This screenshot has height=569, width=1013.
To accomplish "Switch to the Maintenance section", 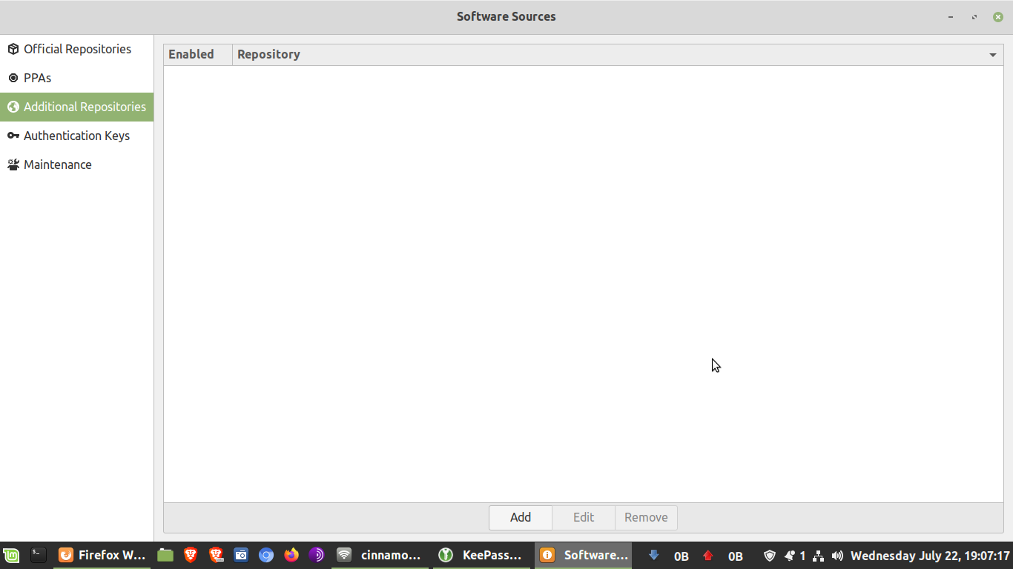I will coord(58,164).
